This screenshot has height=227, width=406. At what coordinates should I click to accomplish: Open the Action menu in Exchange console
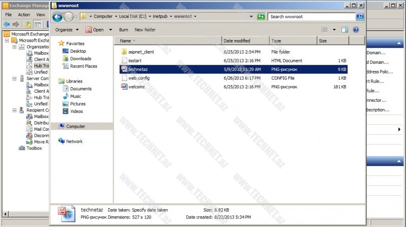(x=24, y=15)
